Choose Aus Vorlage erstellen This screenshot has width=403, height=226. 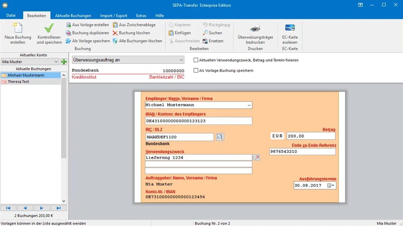88,25
